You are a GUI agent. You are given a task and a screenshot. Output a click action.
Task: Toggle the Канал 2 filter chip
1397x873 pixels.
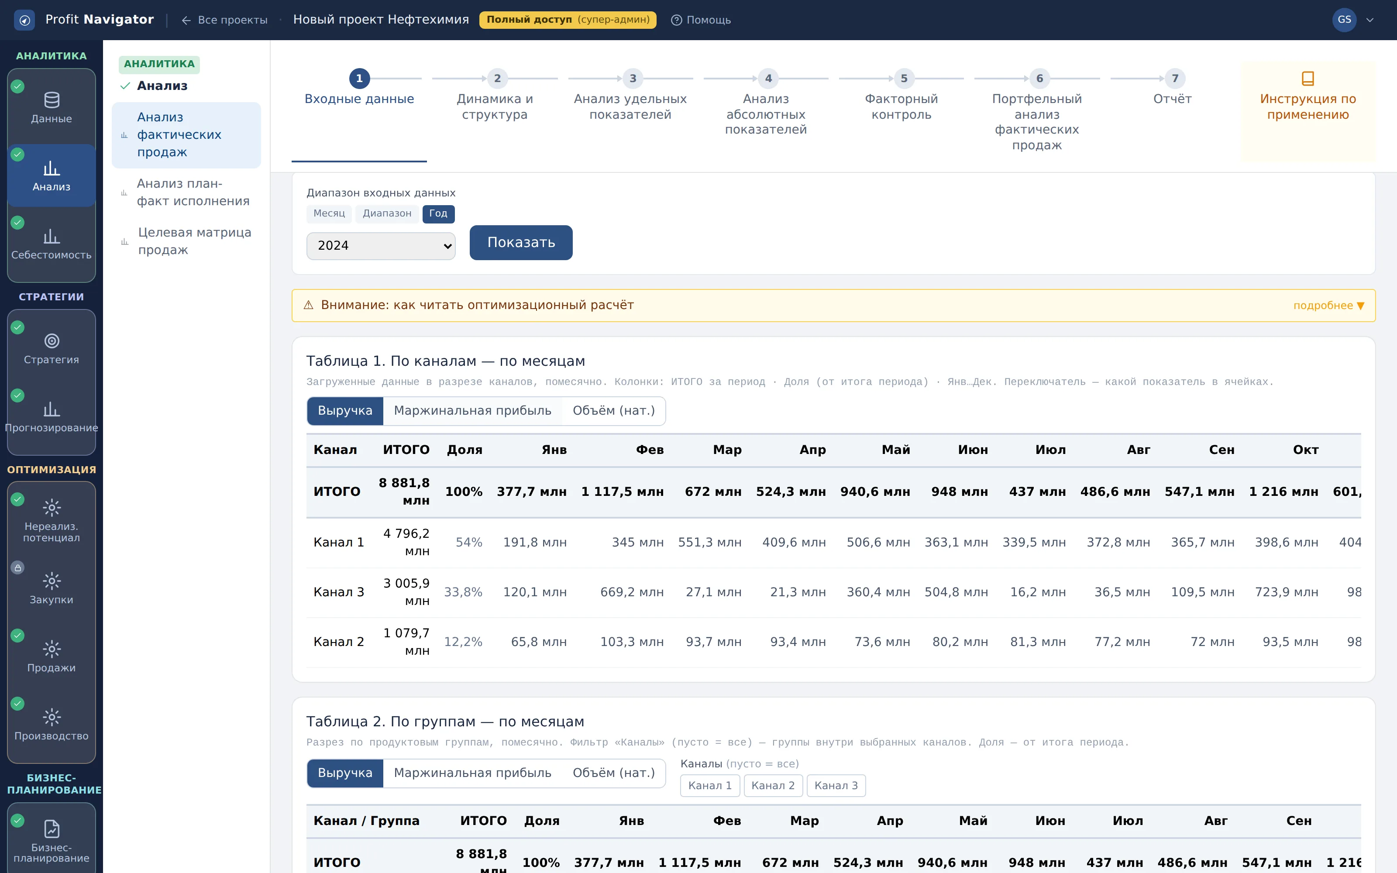coord(773,785)
